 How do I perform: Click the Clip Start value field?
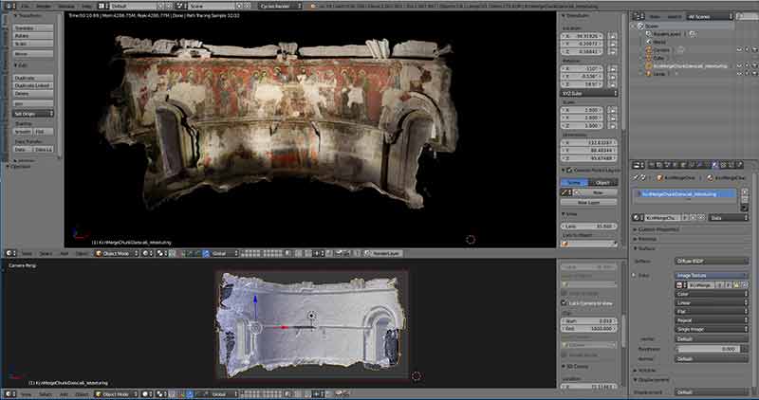click(x=589, y=320)
